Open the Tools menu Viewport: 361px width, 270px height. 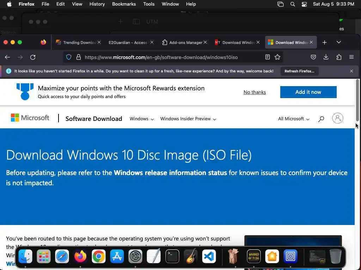pos(149,4)
